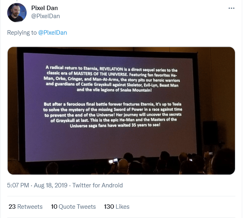Click the glowing phone screen in audience
243x218 pixels.
(113, 161)
